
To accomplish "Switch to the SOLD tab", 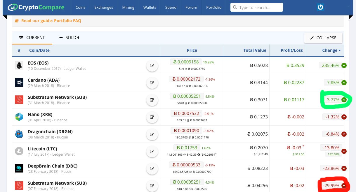I will 70,38.
